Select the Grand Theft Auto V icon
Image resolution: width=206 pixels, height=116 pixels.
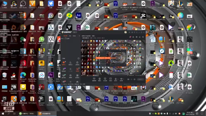coord(51,53)
